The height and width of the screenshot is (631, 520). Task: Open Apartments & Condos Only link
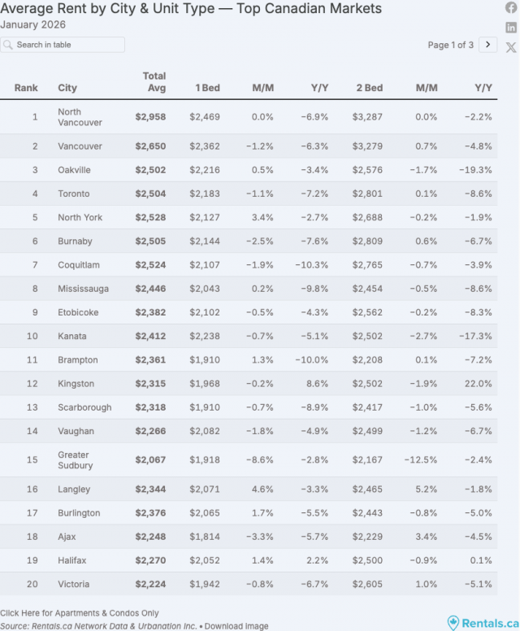(80, 613)
